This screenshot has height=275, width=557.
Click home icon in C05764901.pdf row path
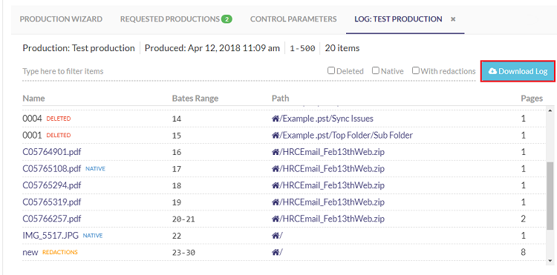pos(276,152)
